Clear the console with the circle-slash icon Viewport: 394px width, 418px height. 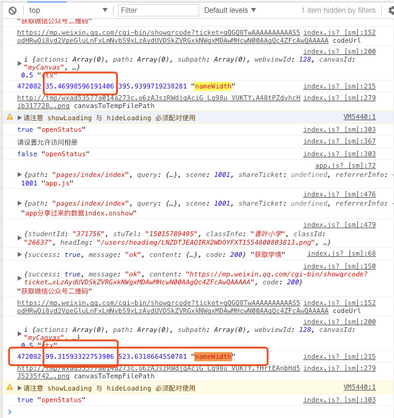click(13, 10)
